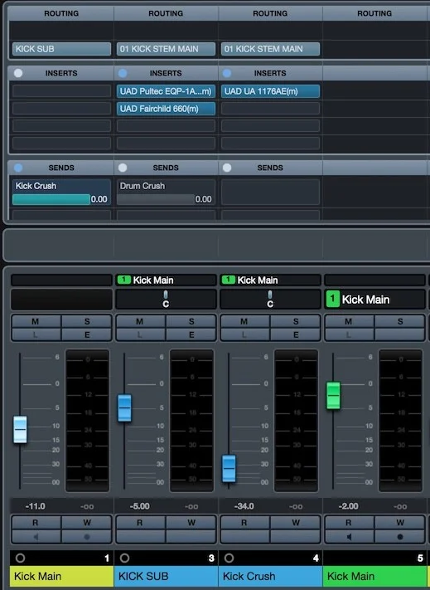Bypass inserts on the Pultec channel column
430x590 pixels.
pyautogui.click(x=123, y=73)
